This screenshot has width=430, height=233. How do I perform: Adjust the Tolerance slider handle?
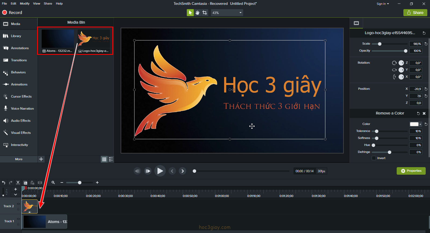point(377,131)
